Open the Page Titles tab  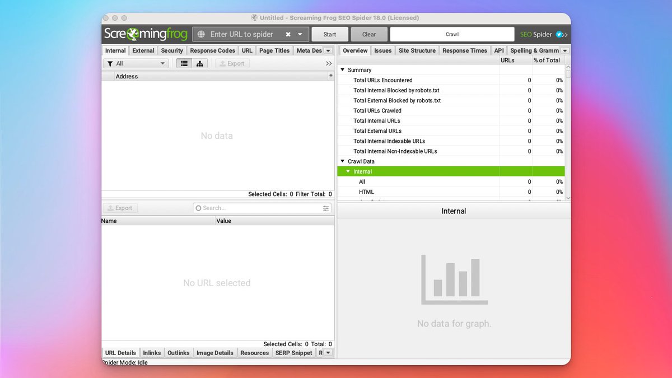pos(274,50)
